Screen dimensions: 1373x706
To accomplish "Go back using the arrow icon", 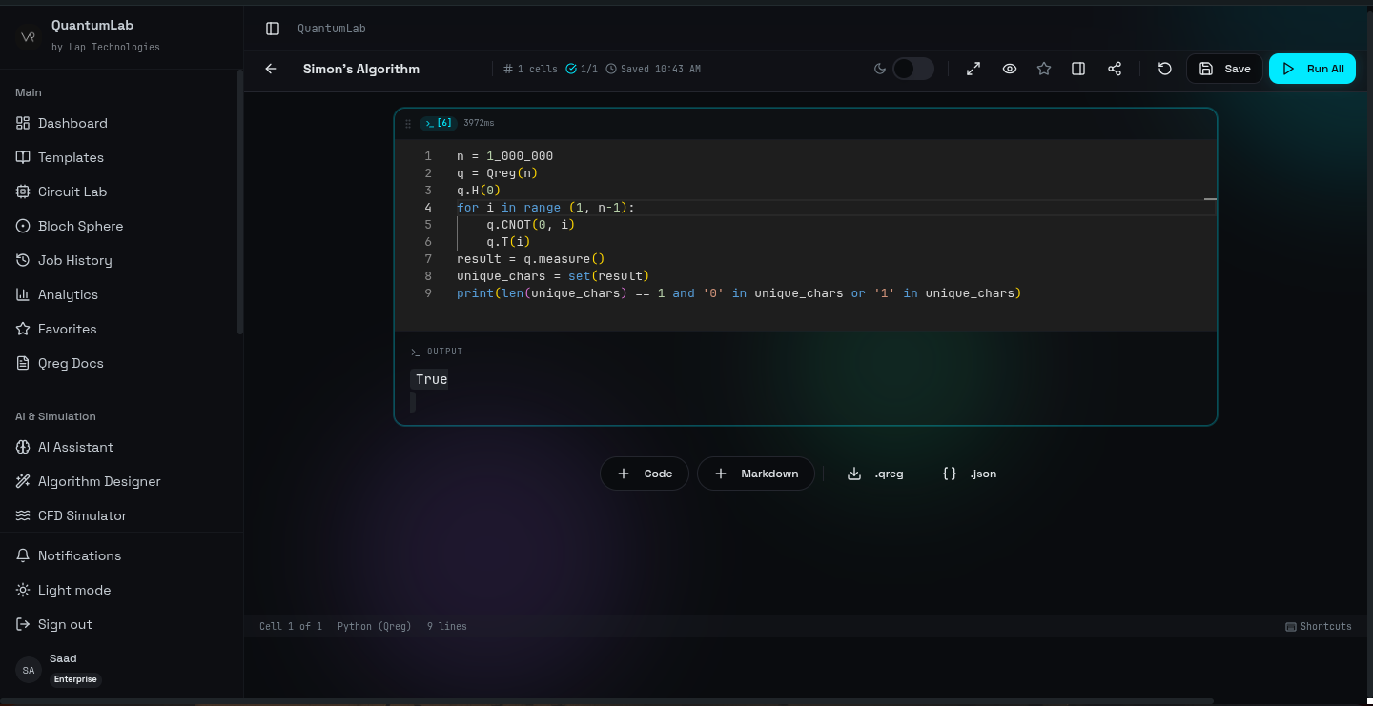I will pos(271,69).
